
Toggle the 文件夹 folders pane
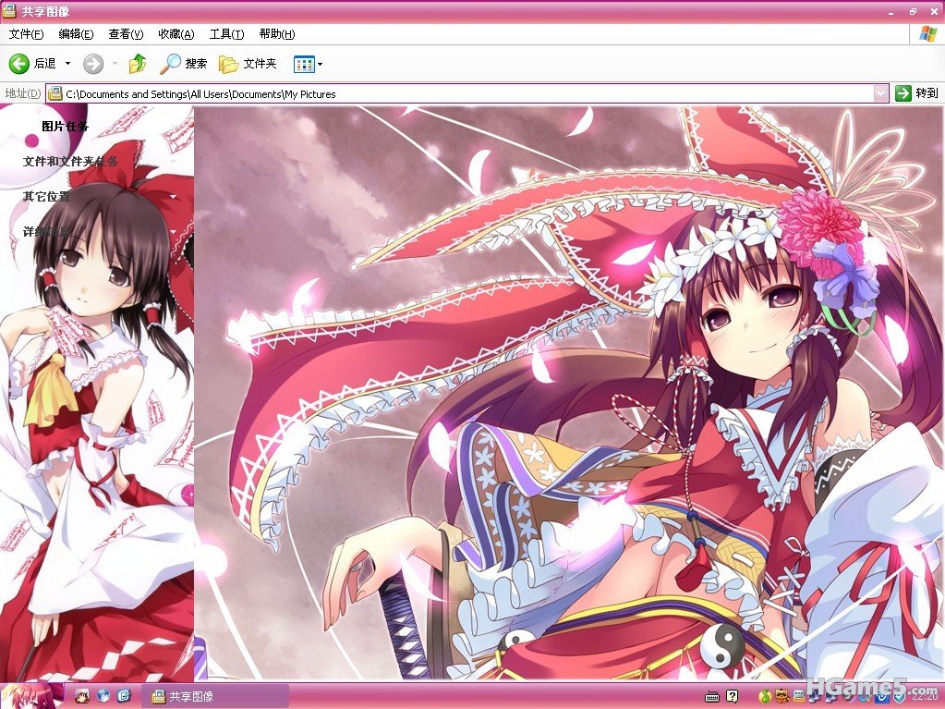(248, 63)
